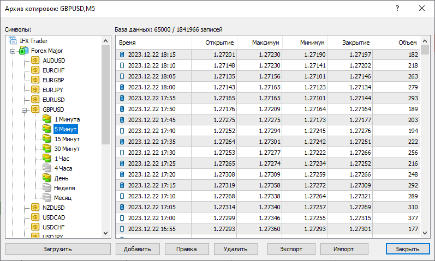Select the USDCAD symbol
The height and width of the screenshot is (261, 435).
(x=54, y=217)
